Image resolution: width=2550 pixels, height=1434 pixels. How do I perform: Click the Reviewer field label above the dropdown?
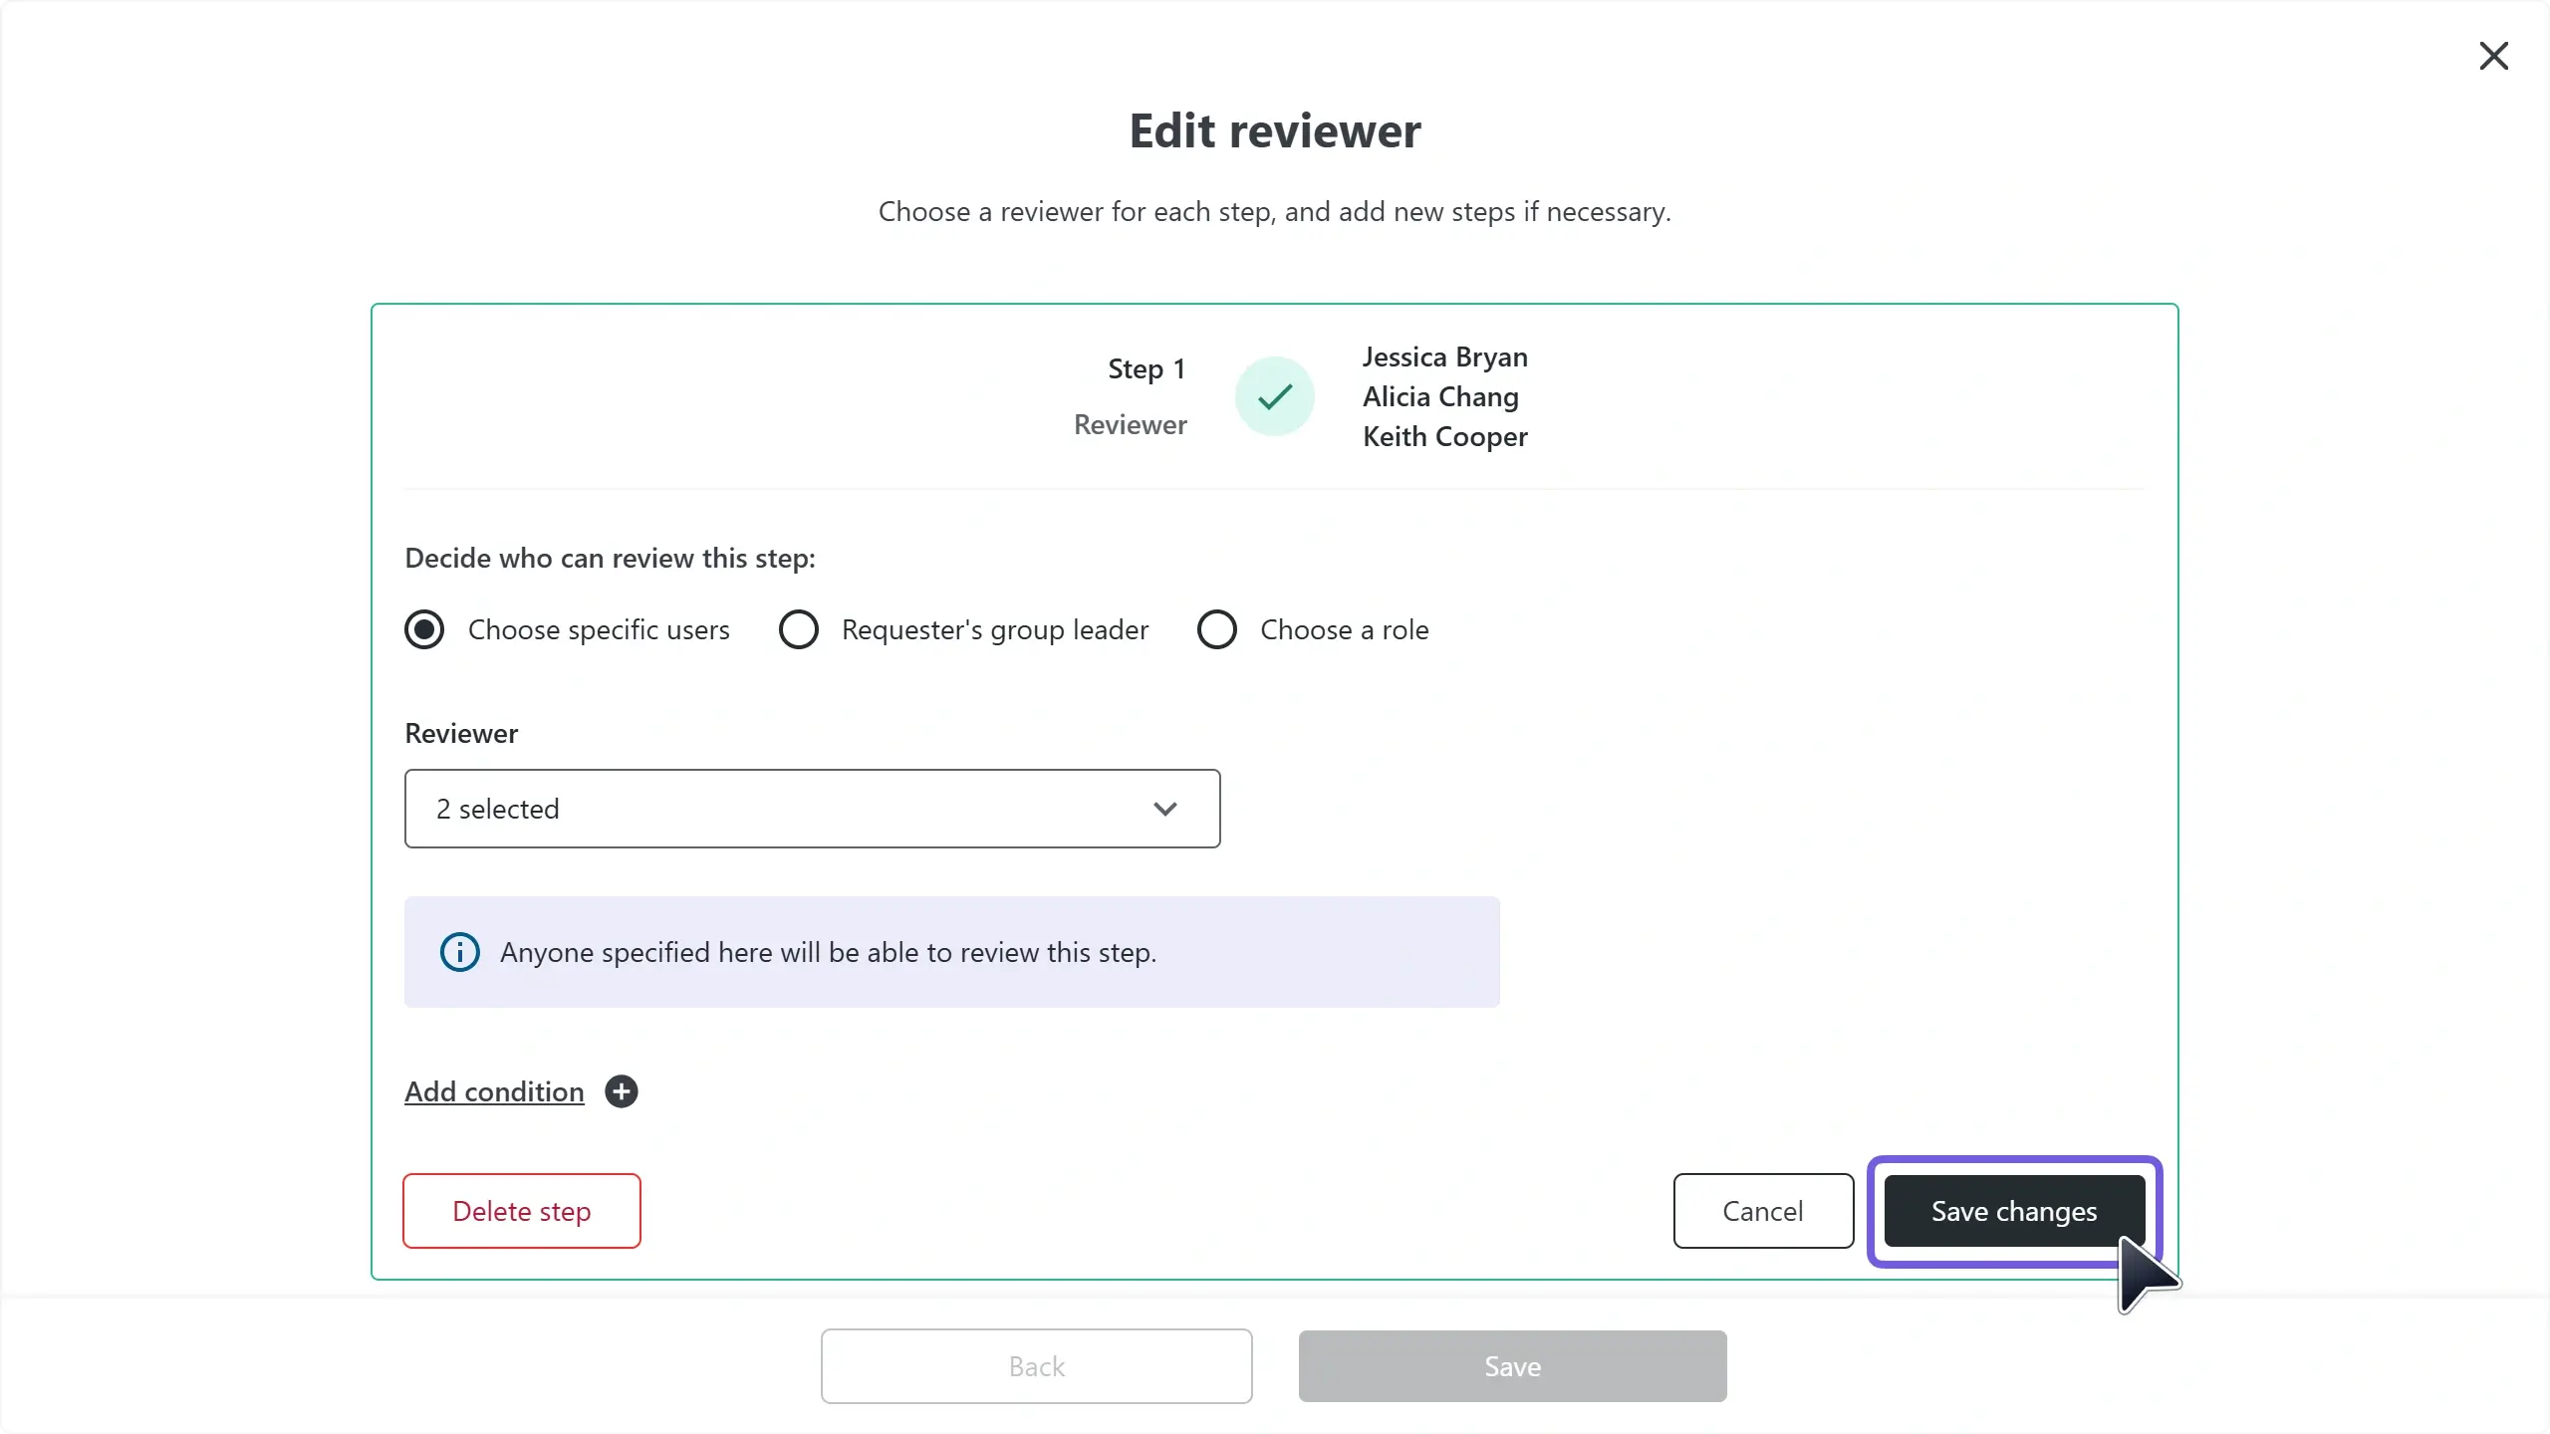(461, 733)
